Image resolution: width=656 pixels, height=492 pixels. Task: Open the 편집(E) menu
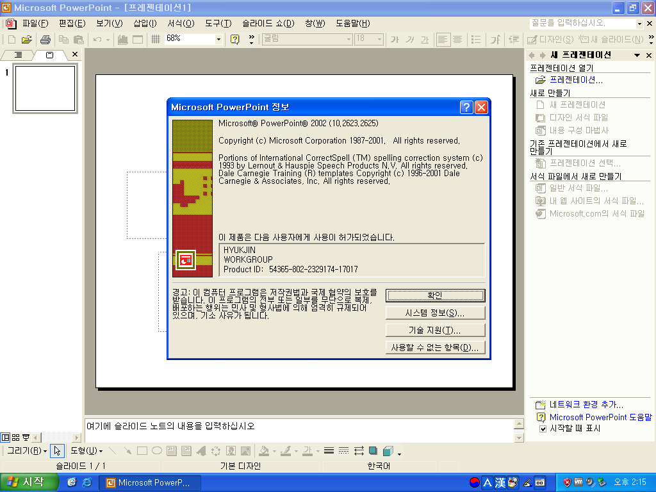[72, 24]
